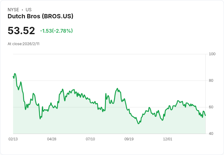Image resolution: width=224 pixels, height=155 pixels.
Task: Click the highest peak of the price line
Action: coord(15,74)
